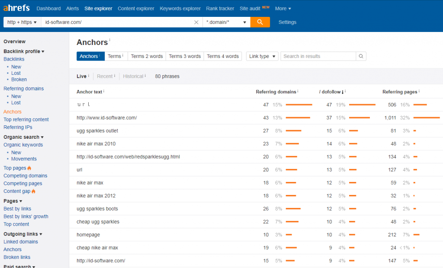The image size is (443, 268).
Task: Open Content explorer in the top menu
Action: (136, 9)
